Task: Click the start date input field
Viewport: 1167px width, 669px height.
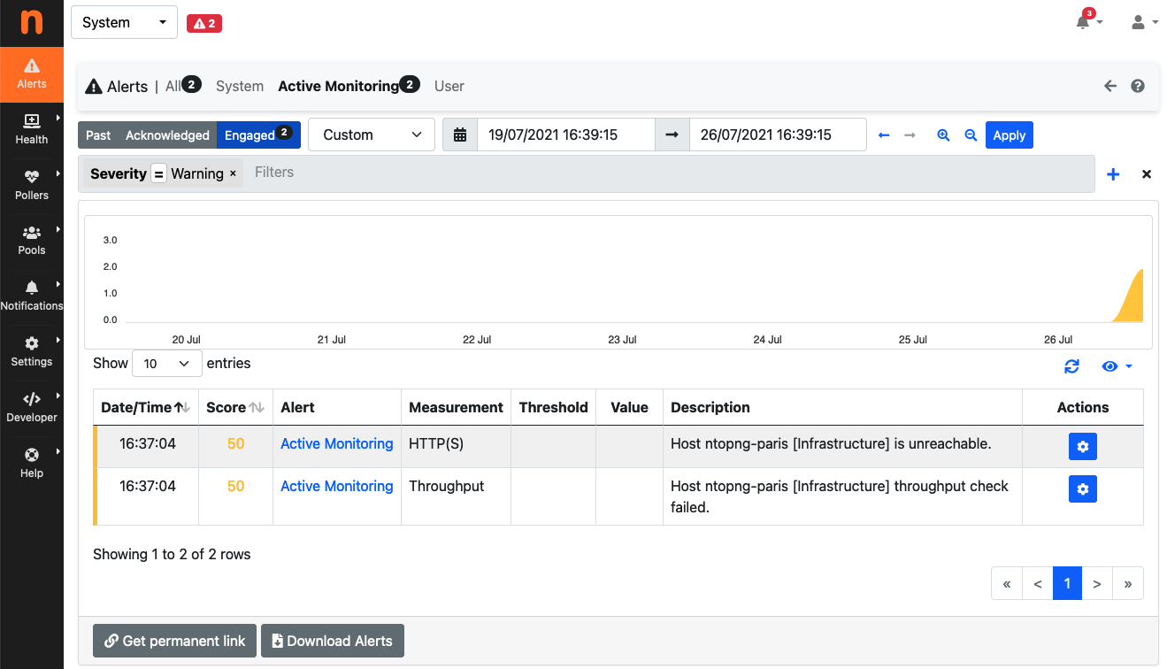Action: click(566, 135)
